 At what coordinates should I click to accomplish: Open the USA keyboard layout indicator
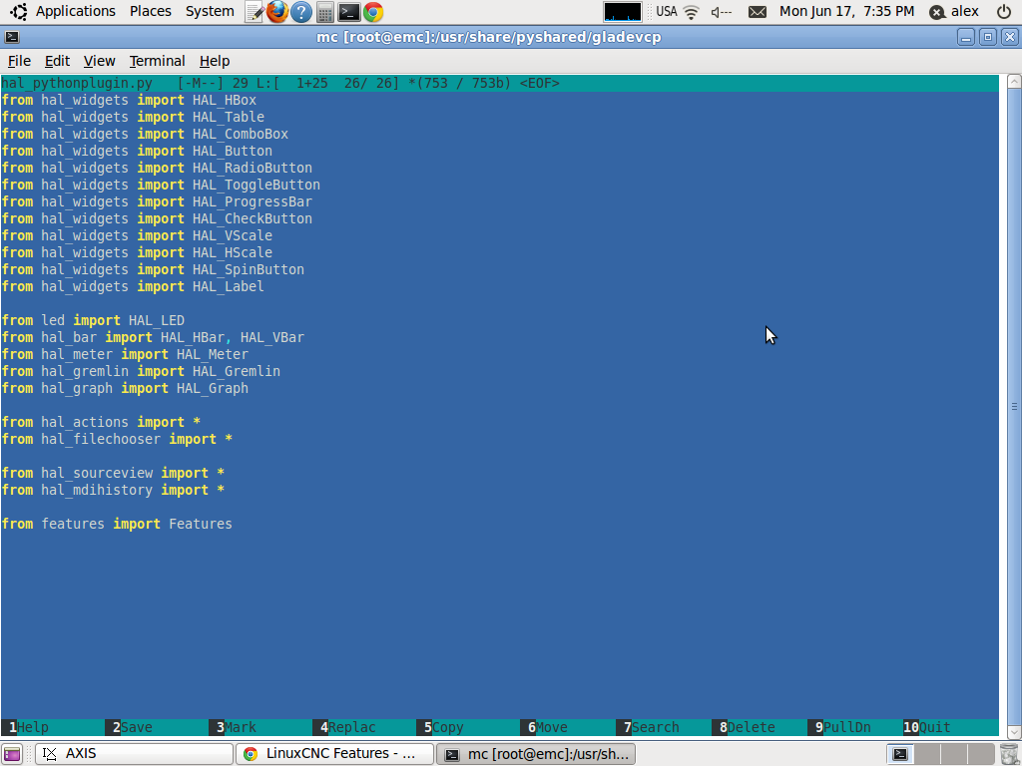666,11
